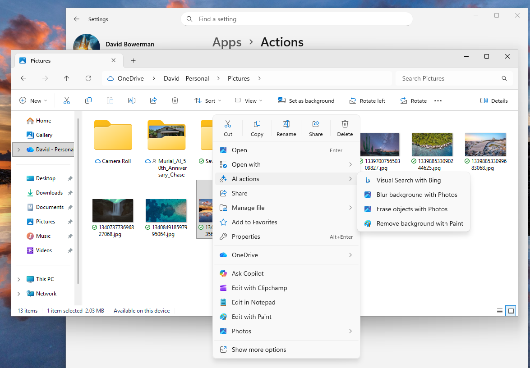Open the Sort dropdown

207,101
